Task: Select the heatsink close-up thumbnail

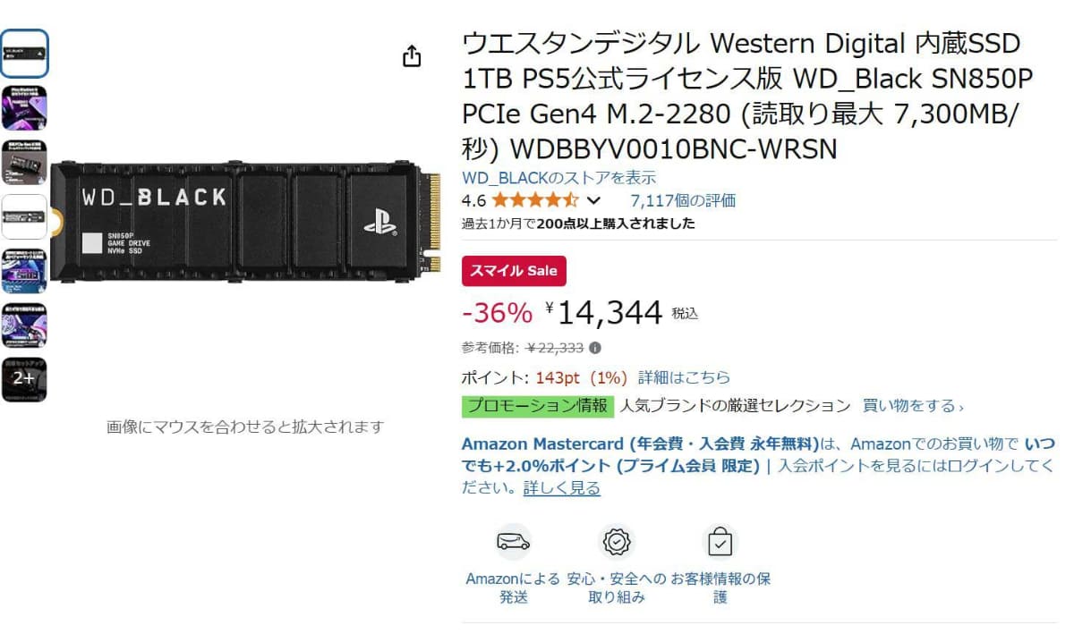Action: [24, 161]
